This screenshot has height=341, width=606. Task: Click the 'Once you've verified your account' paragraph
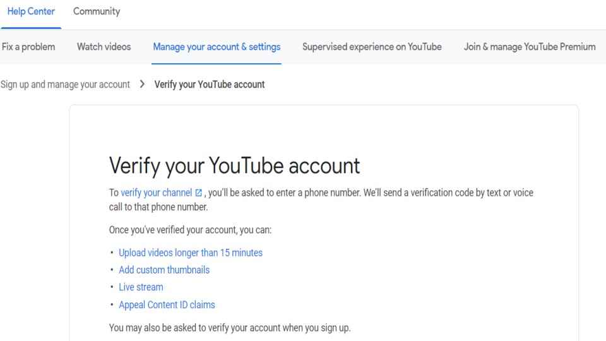(190, 230)
